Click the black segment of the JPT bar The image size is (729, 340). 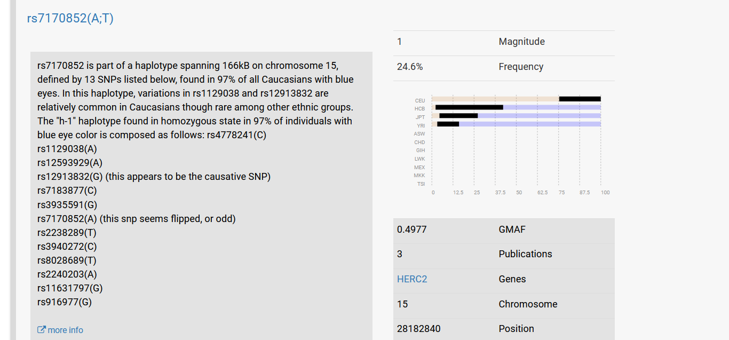point(458,116)
